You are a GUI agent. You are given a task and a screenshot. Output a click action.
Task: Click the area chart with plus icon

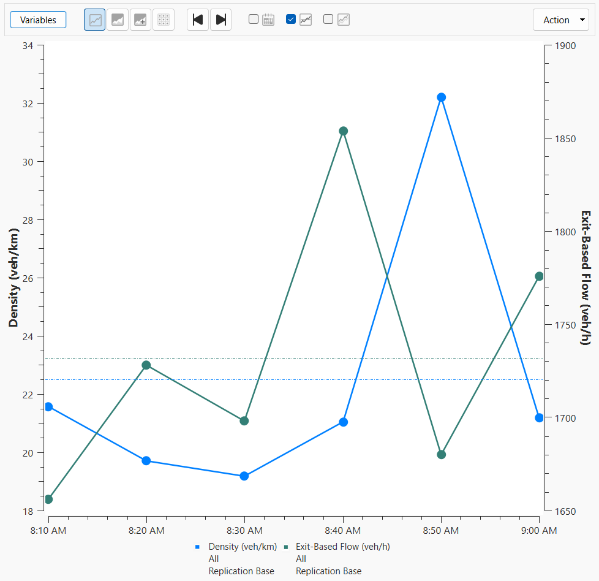tap(140, 20)
